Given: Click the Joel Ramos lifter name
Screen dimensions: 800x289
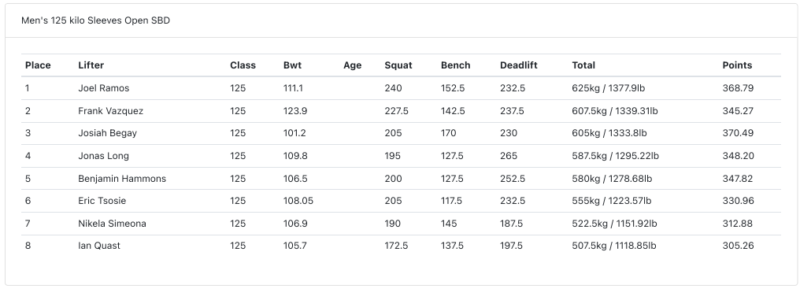Looking at the screenshot, I should (x=104, y=88).
